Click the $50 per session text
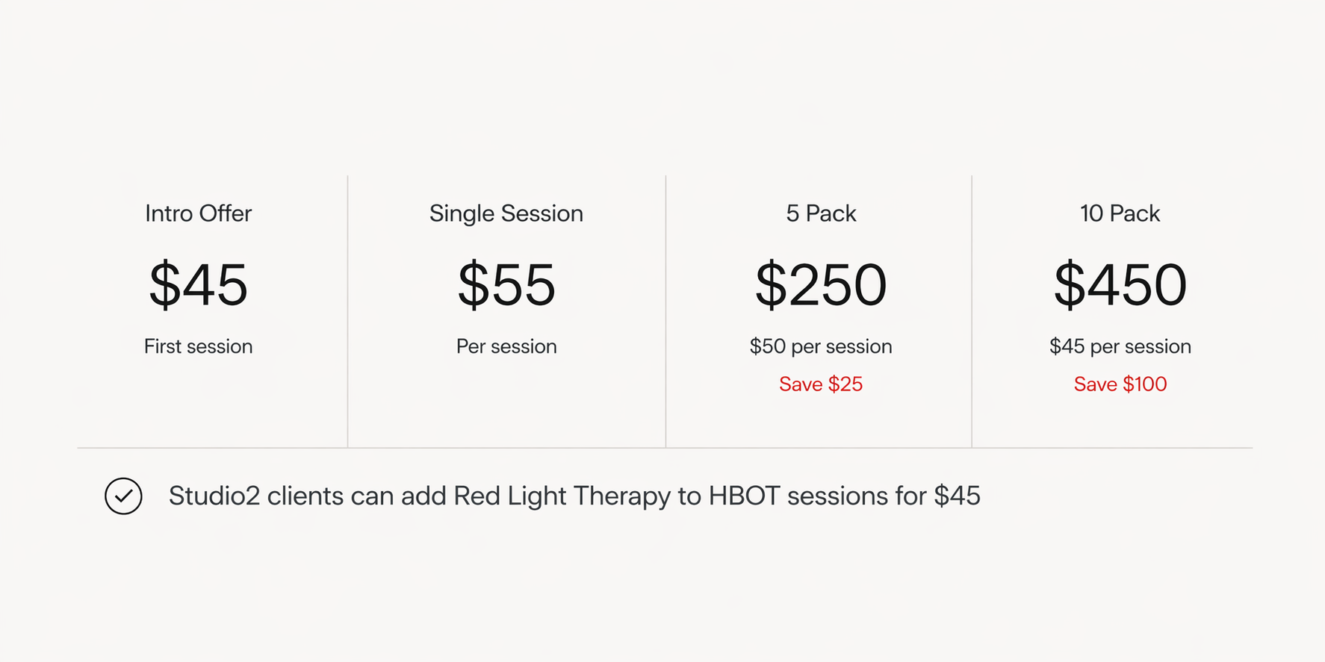The height and width of the screenshot is (662, 1325). [820, 346]
